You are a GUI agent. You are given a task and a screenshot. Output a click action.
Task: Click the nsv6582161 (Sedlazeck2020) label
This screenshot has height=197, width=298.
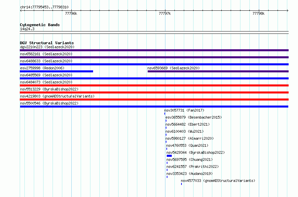(x=46, y=54)
